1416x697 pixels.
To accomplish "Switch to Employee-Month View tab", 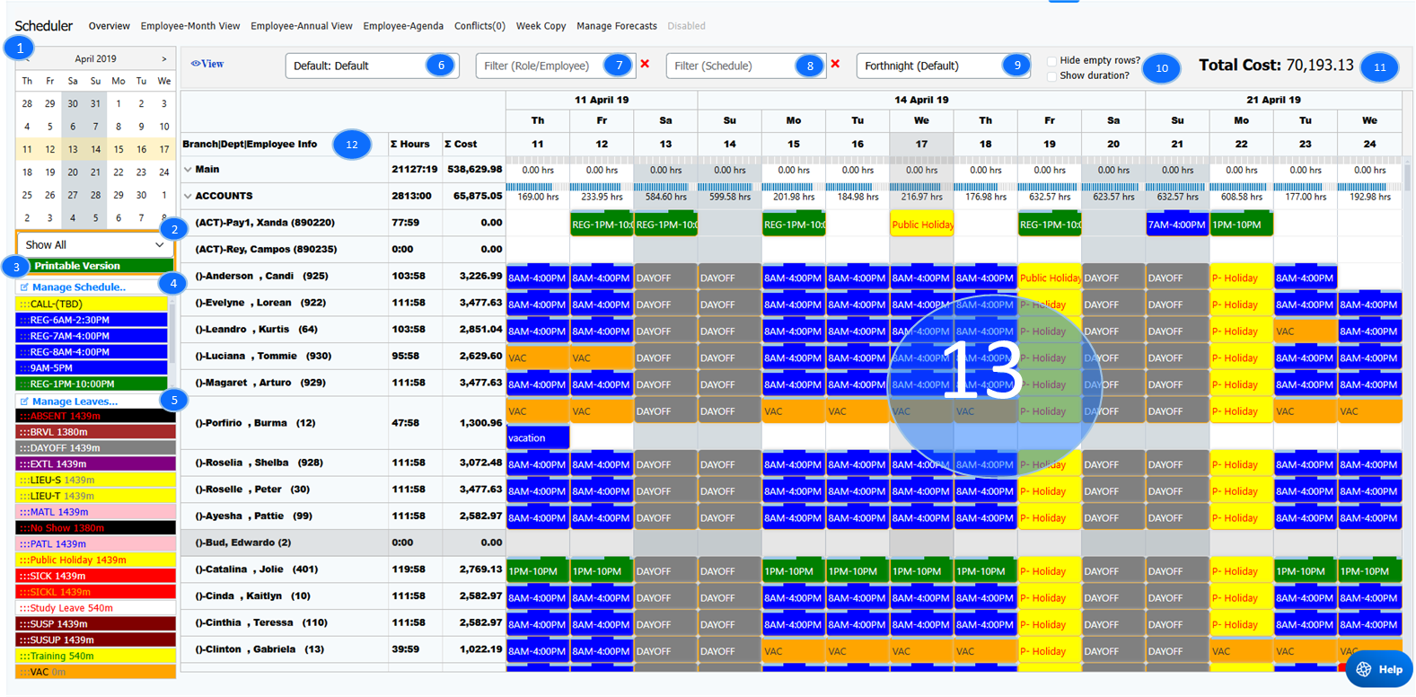I will [x=190, y=26].
